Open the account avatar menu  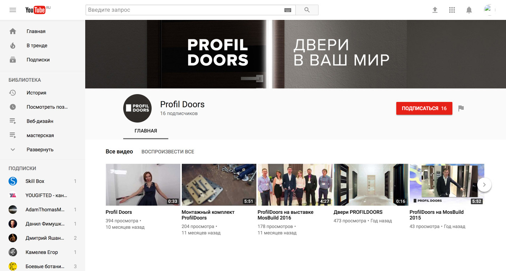489,10
